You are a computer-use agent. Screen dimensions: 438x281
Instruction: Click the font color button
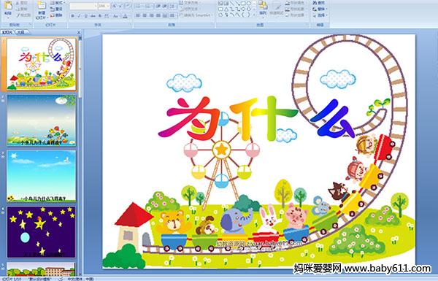point(125,16)
